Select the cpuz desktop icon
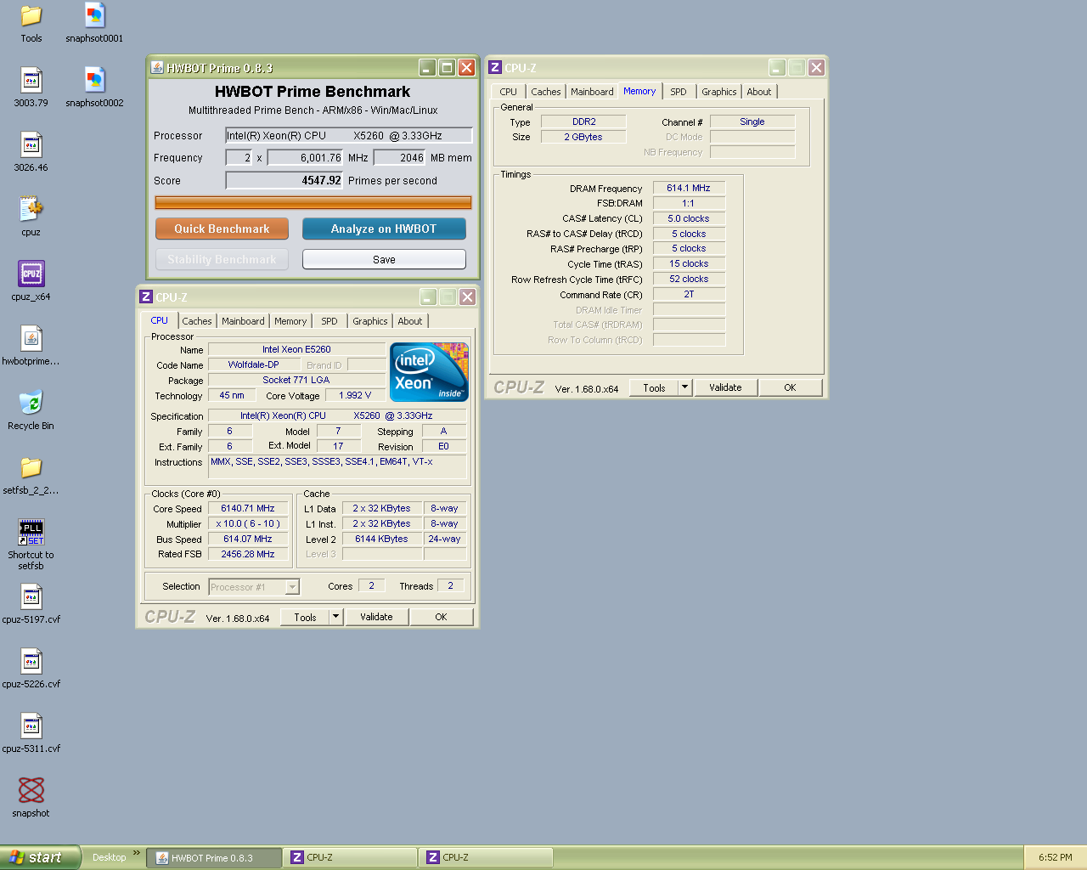Image resolution: width=1087 pixels, height=870 pixels. 31,217
